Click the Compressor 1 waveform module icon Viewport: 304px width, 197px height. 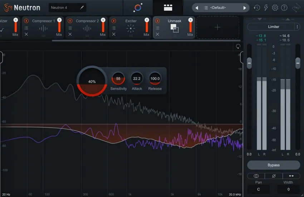(43, 29)
